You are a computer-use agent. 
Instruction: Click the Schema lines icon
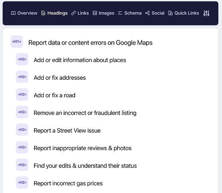coord(120,13)
